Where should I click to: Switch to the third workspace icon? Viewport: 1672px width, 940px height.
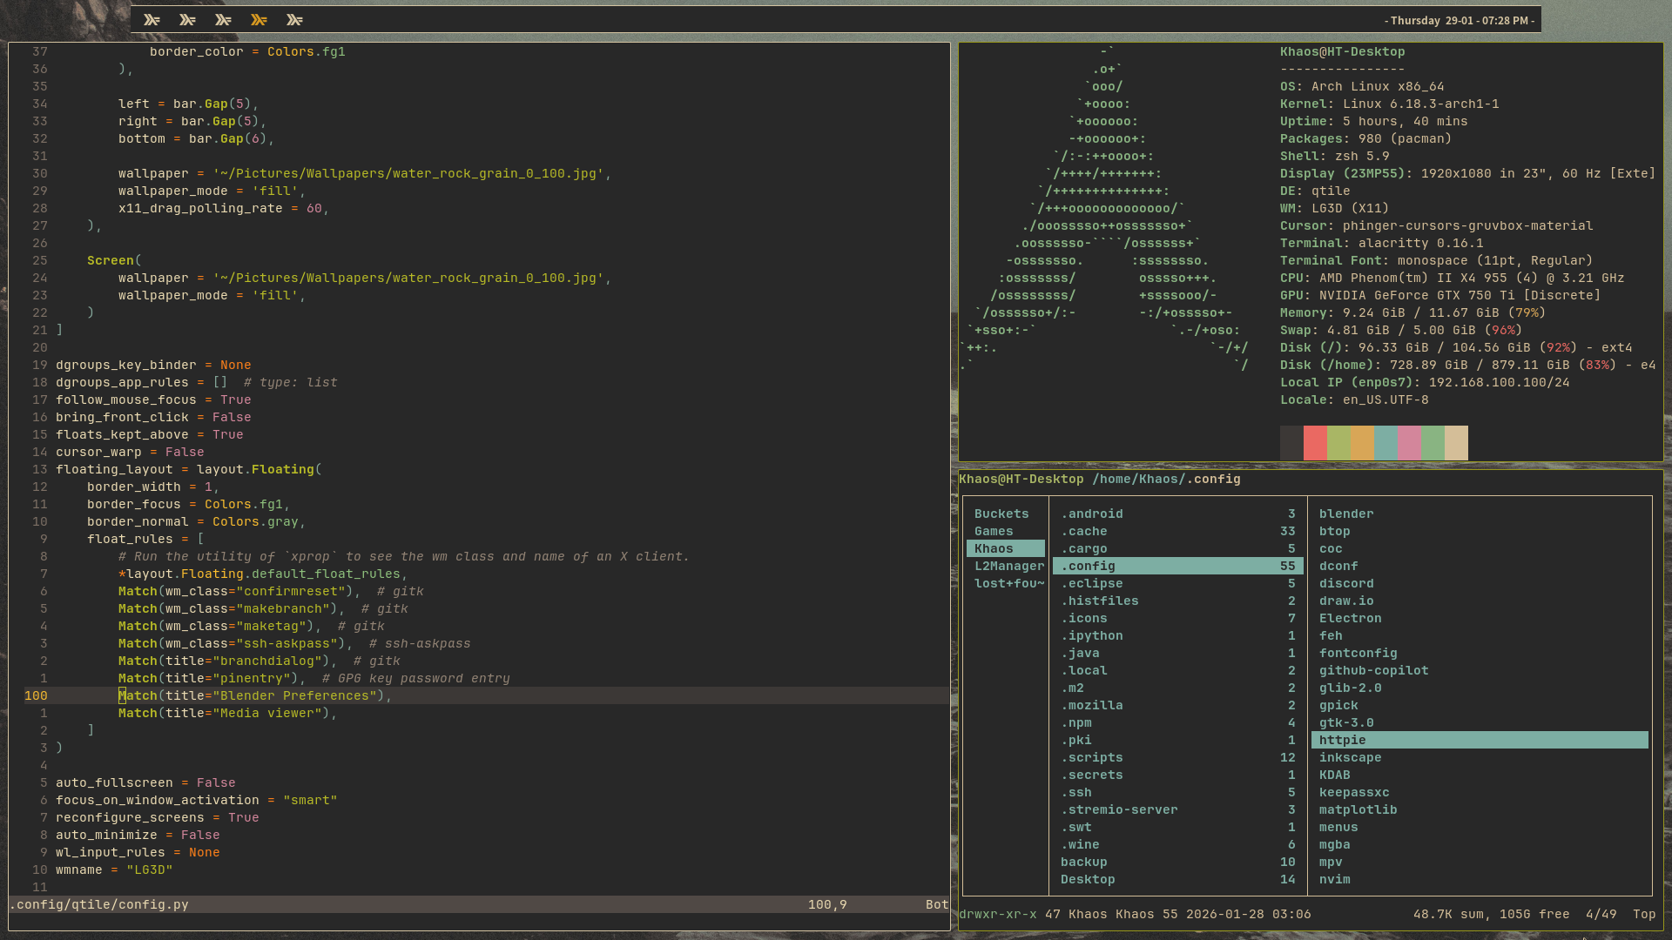point(224,20)
